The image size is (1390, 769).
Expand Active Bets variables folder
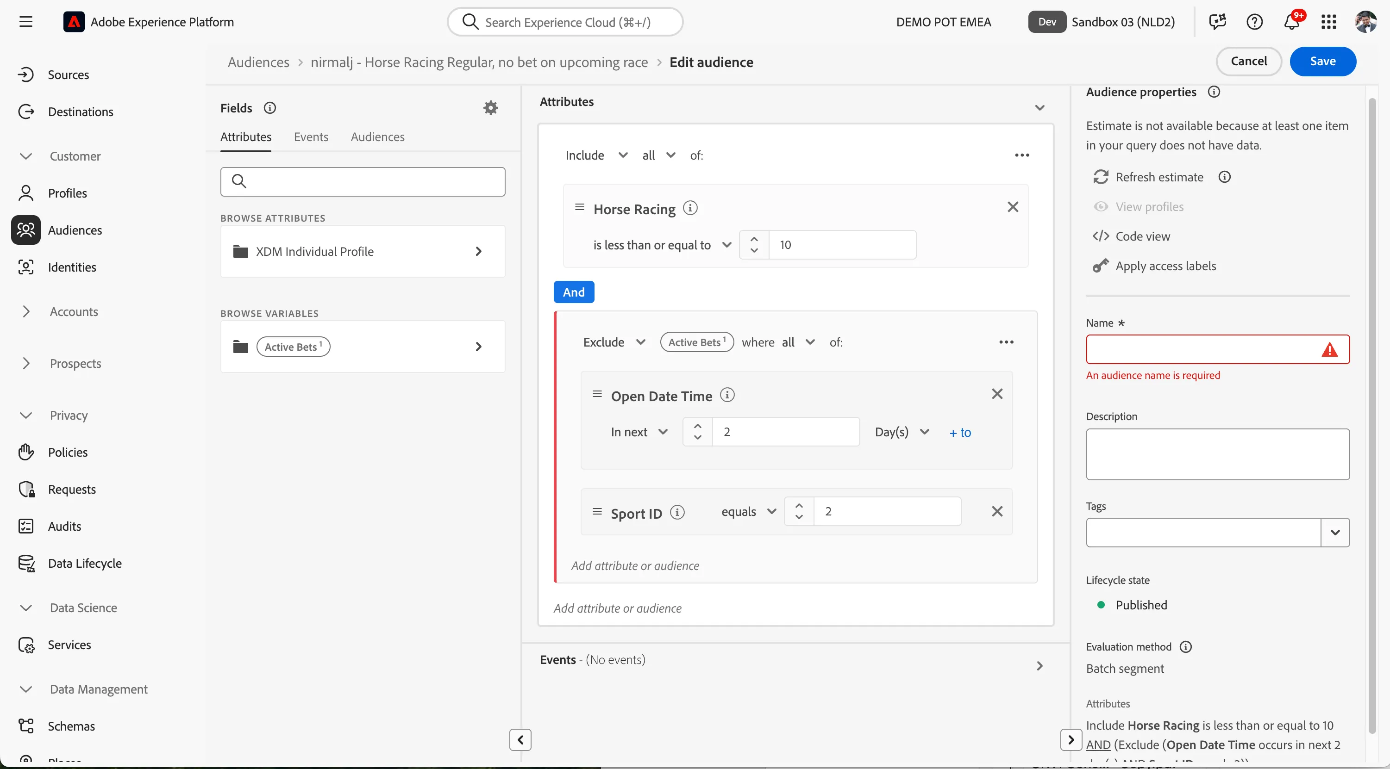point(363,347)
